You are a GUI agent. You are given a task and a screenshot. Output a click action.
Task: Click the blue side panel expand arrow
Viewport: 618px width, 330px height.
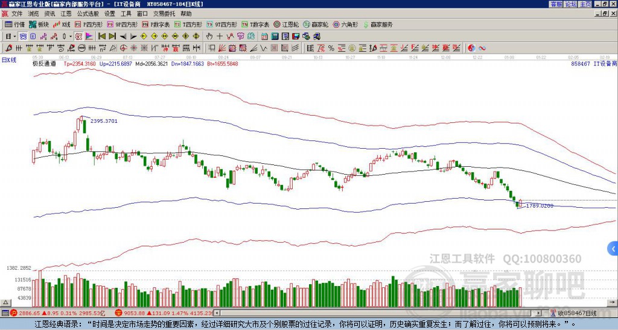point(613,249)
